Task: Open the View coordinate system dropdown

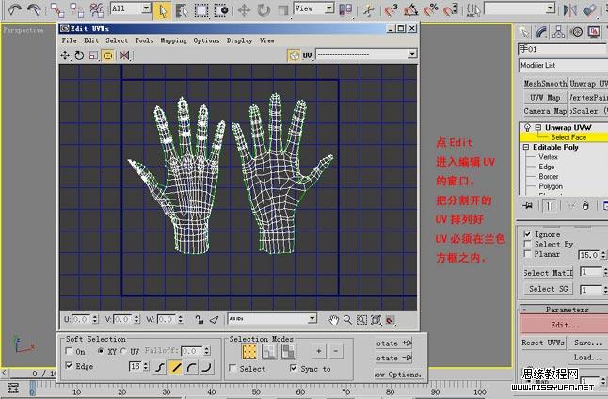Action: pos(329,8)
